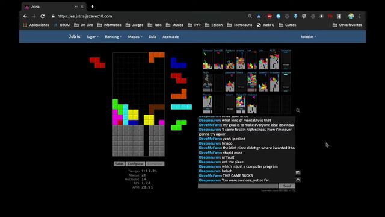The height and width of the screenshot is (217, 385).
Task: Click the blue download-arrow extension icon
Action: (295, 16)
